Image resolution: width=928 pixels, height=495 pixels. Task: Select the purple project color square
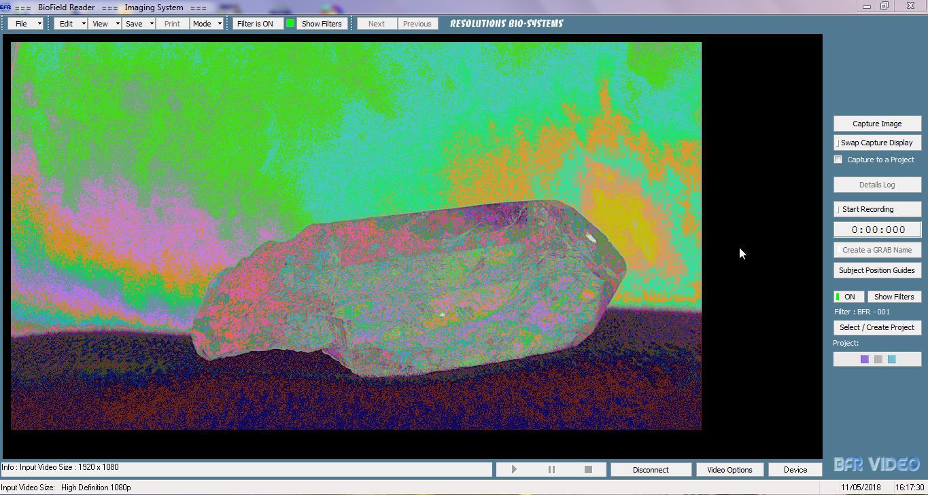(x=864, y=359)
